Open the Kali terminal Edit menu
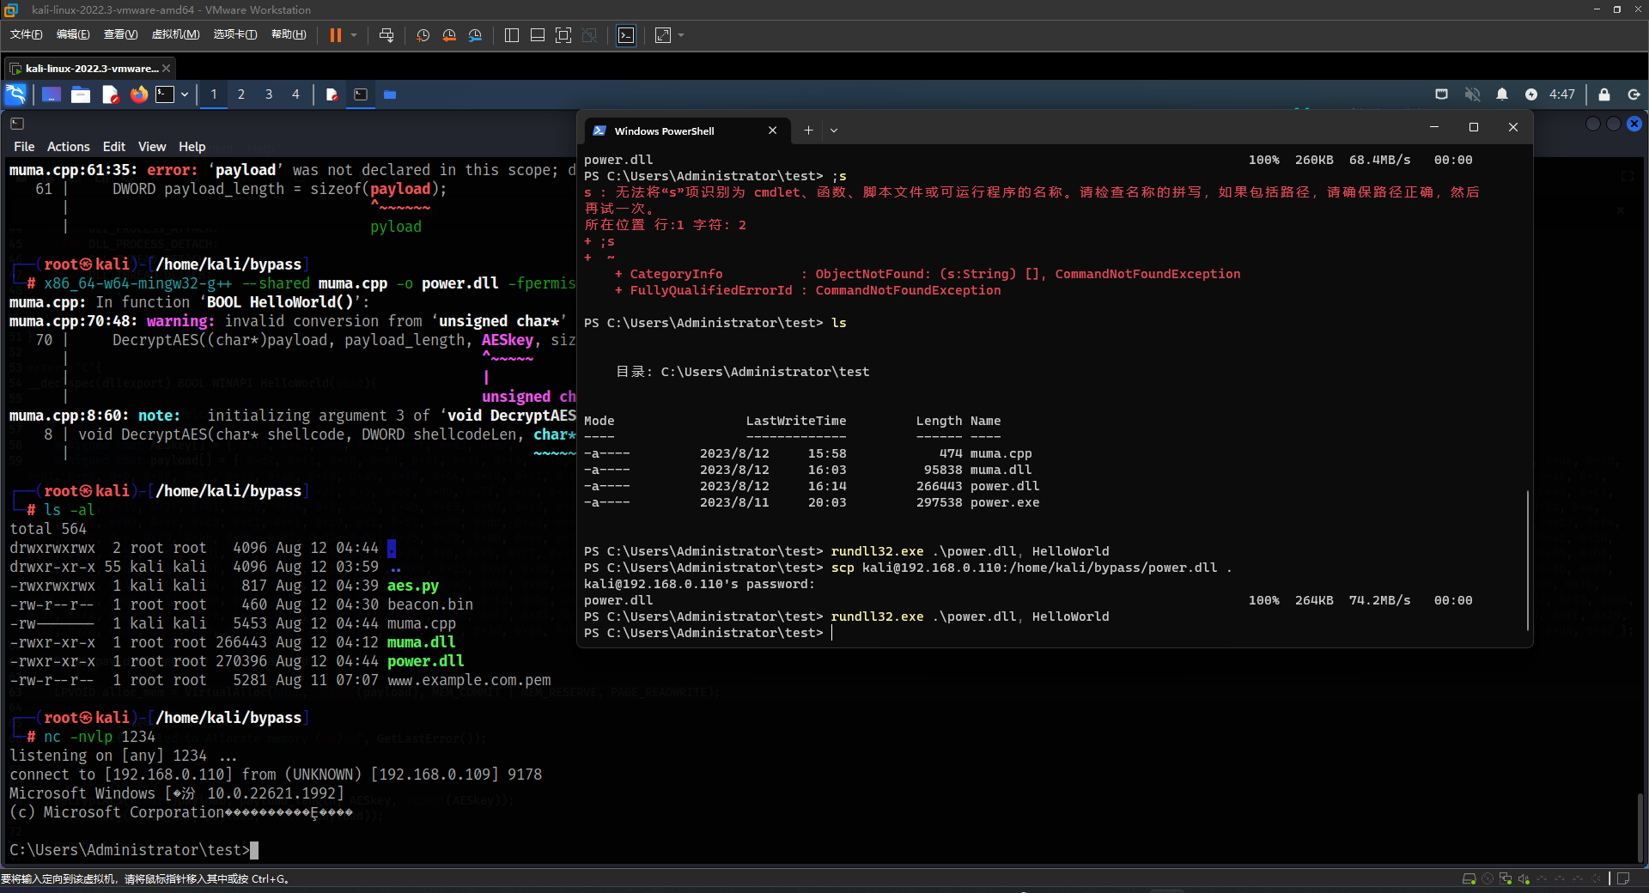This screenshot has height=893, width=1649. click(x=114, y=147)
